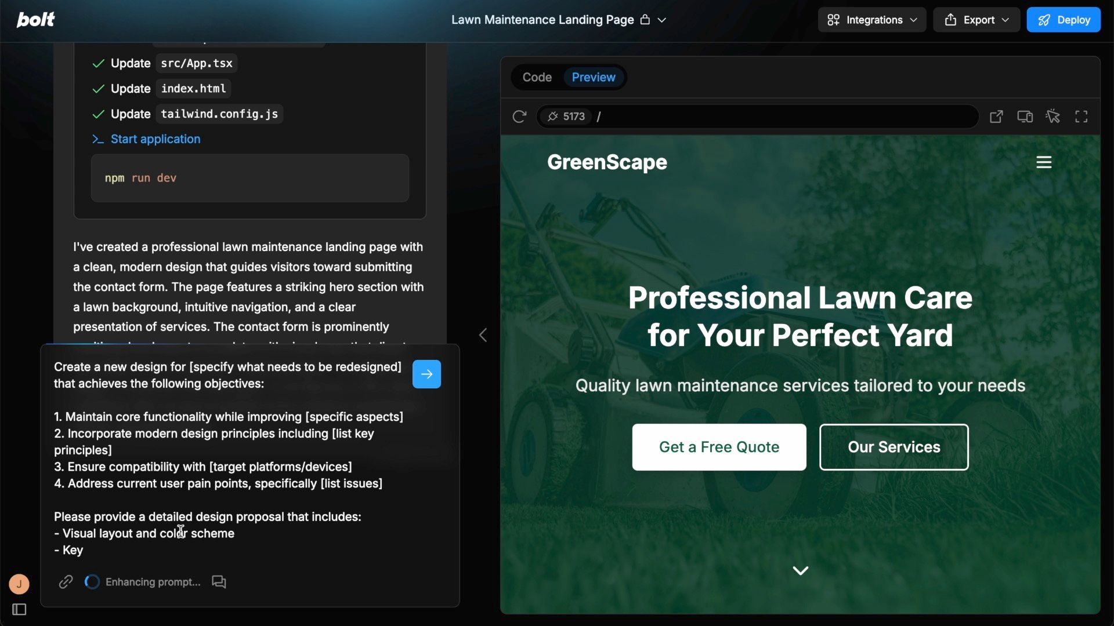Click the terminal icon beside Start application
Image resolution: width=1114 pixels, height=626 pixels.
98,139
